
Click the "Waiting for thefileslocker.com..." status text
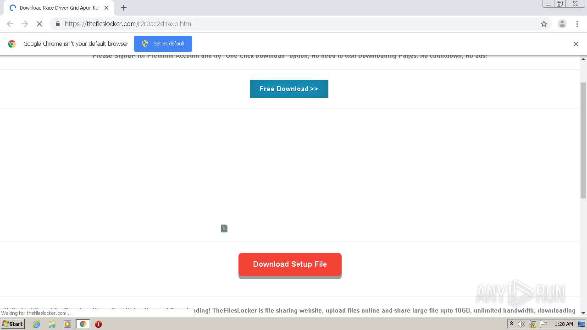36,313
